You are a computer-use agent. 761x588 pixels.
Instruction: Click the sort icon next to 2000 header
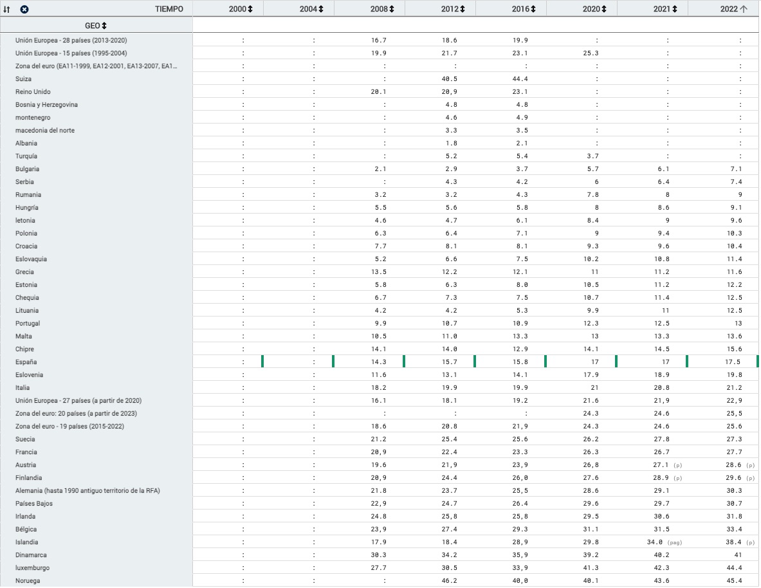point(250,9)
